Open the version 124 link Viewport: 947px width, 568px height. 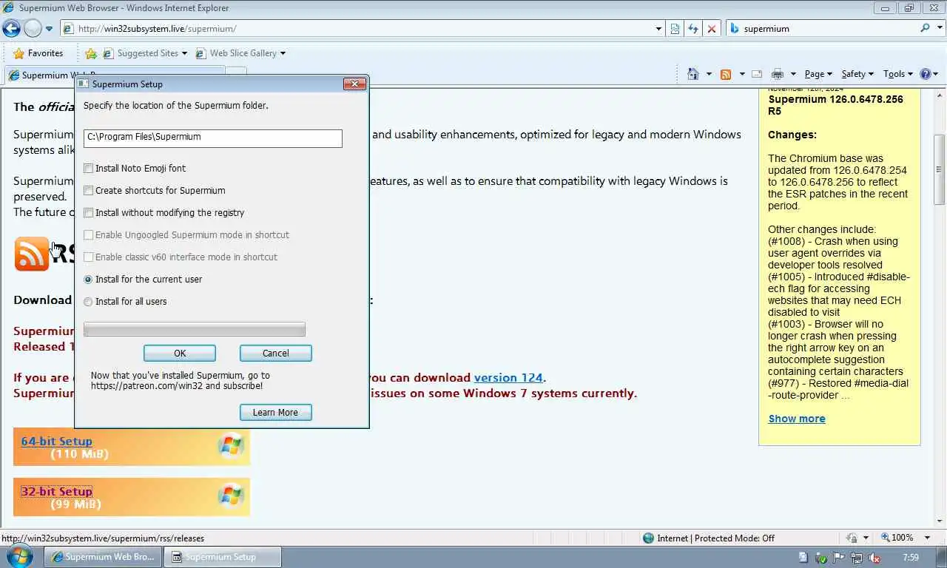pos(508,377)
